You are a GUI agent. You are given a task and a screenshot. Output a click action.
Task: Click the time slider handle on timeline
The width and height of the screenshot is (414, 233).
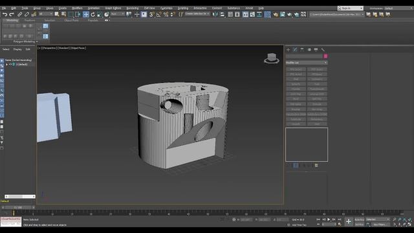[18, 208]
